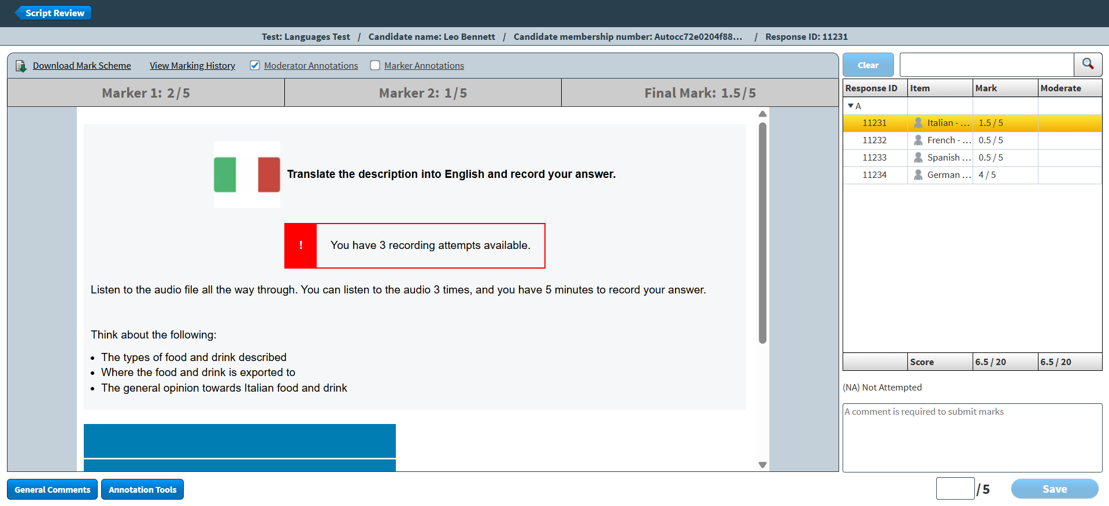Click the red exclamation alert icon
Image resolution: width=1109 pixels, height=506 pixels.
(x=301, y=245)
